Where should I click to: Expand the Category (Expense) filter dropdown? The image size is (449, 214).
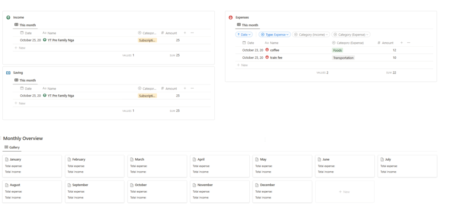[351, 34]
